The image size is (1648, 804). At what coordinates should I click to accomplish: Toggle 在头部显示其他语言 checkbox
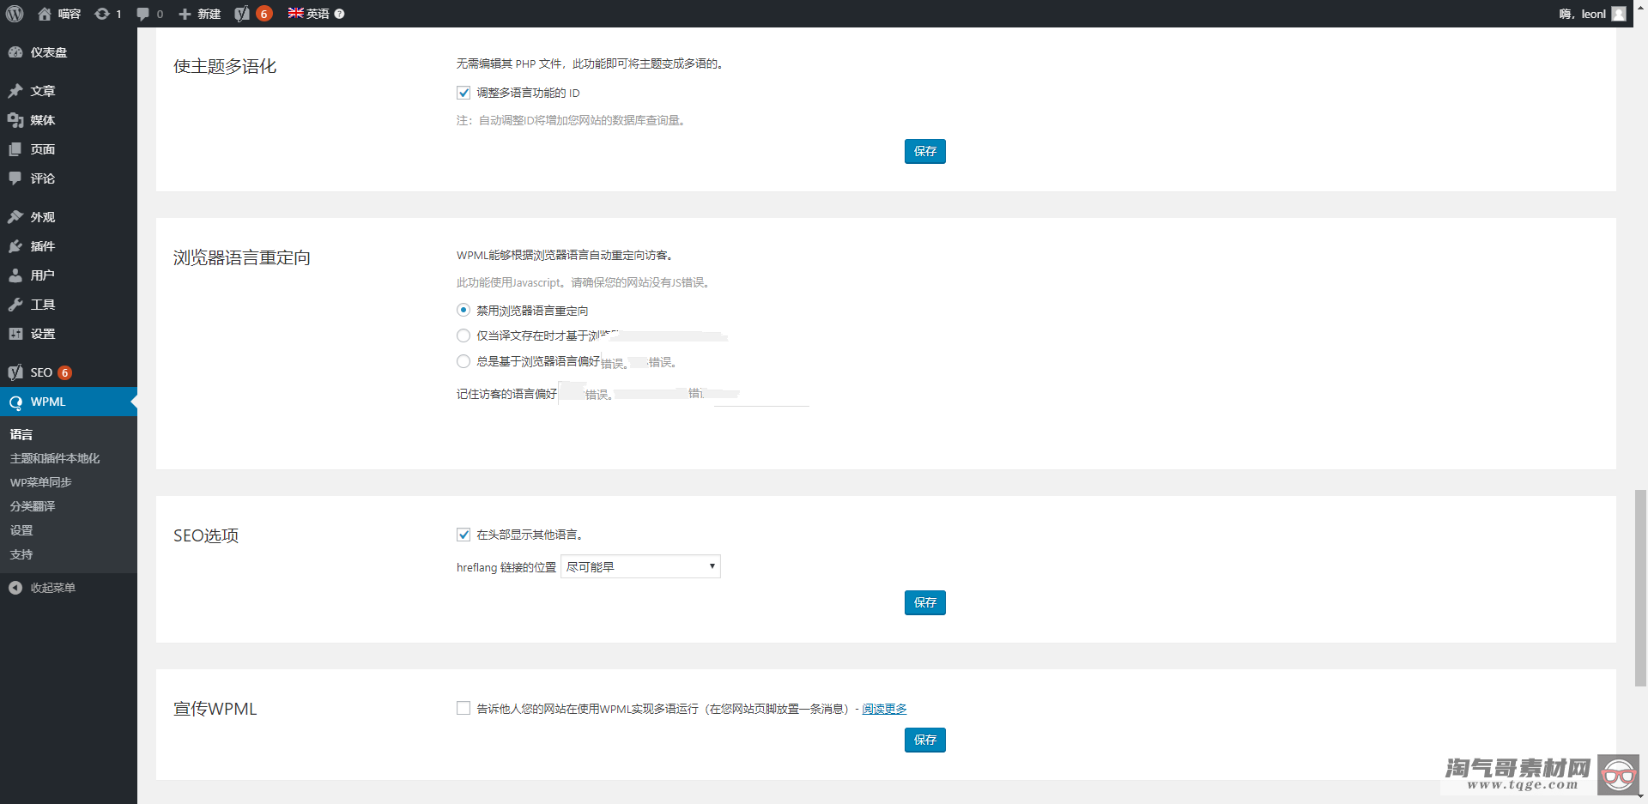[x=463, y=535]
